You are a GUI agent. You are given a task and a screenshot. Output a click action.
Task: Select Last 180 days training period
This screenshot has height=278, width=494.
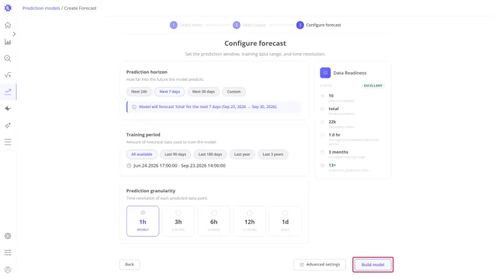point(210,154)
